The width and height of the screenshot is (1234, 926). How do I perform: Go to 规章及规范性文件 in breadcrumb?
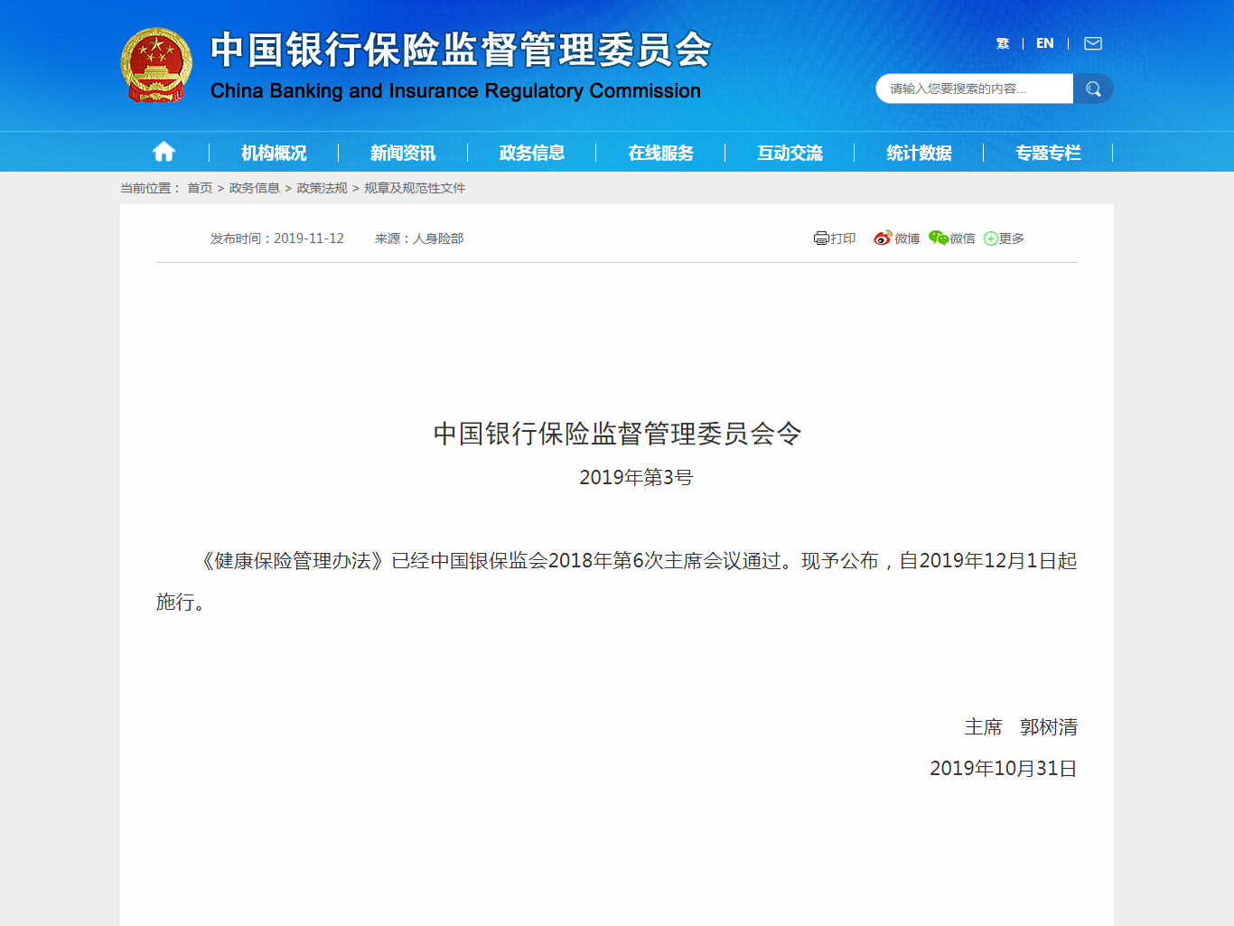click(415, 188)
